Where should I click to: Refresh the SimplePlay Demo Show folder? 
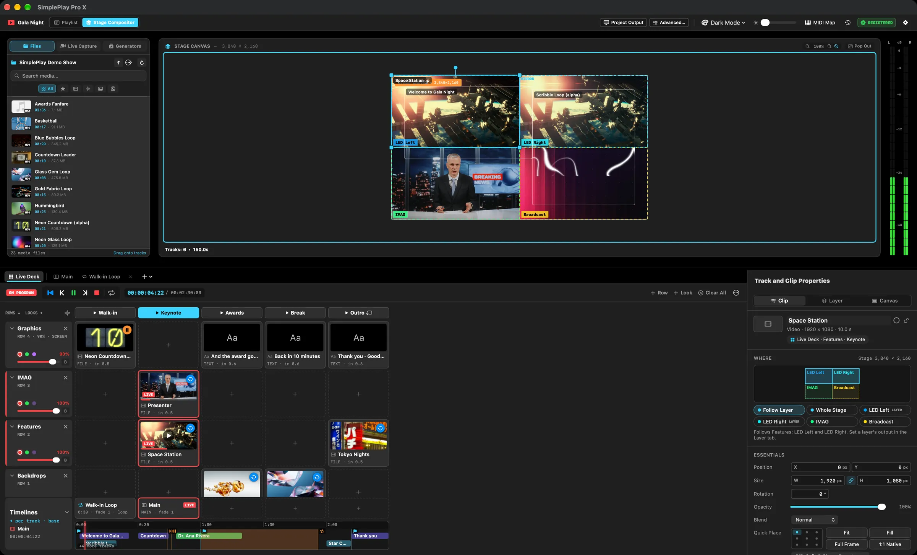point(142,63)
